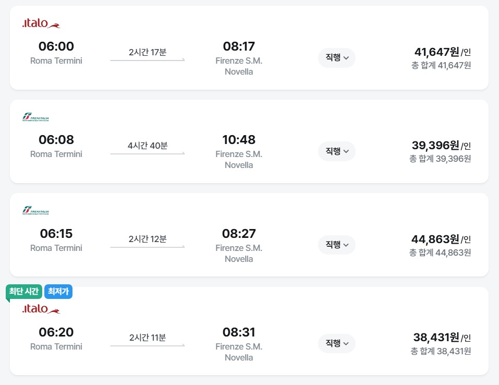Click the Italo logo on 06:20 train

click(x=41, y=309)
